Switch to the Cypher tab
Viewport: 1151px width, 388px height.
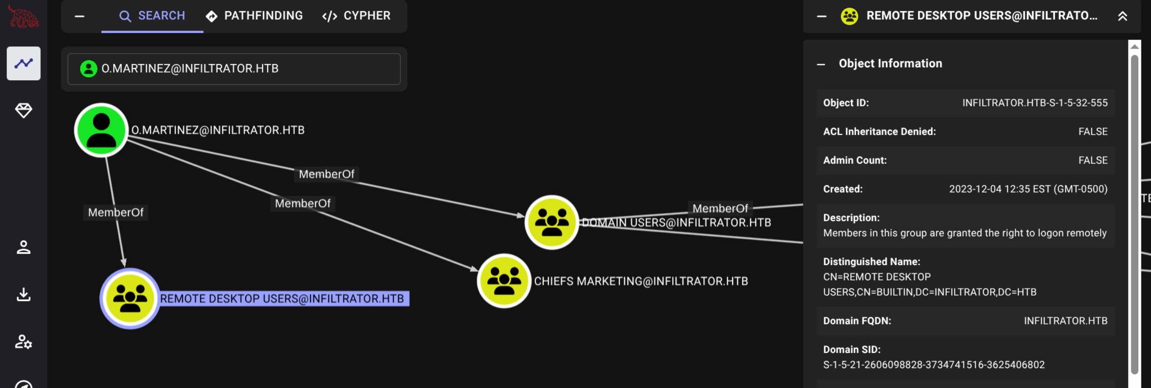(356, 16)
